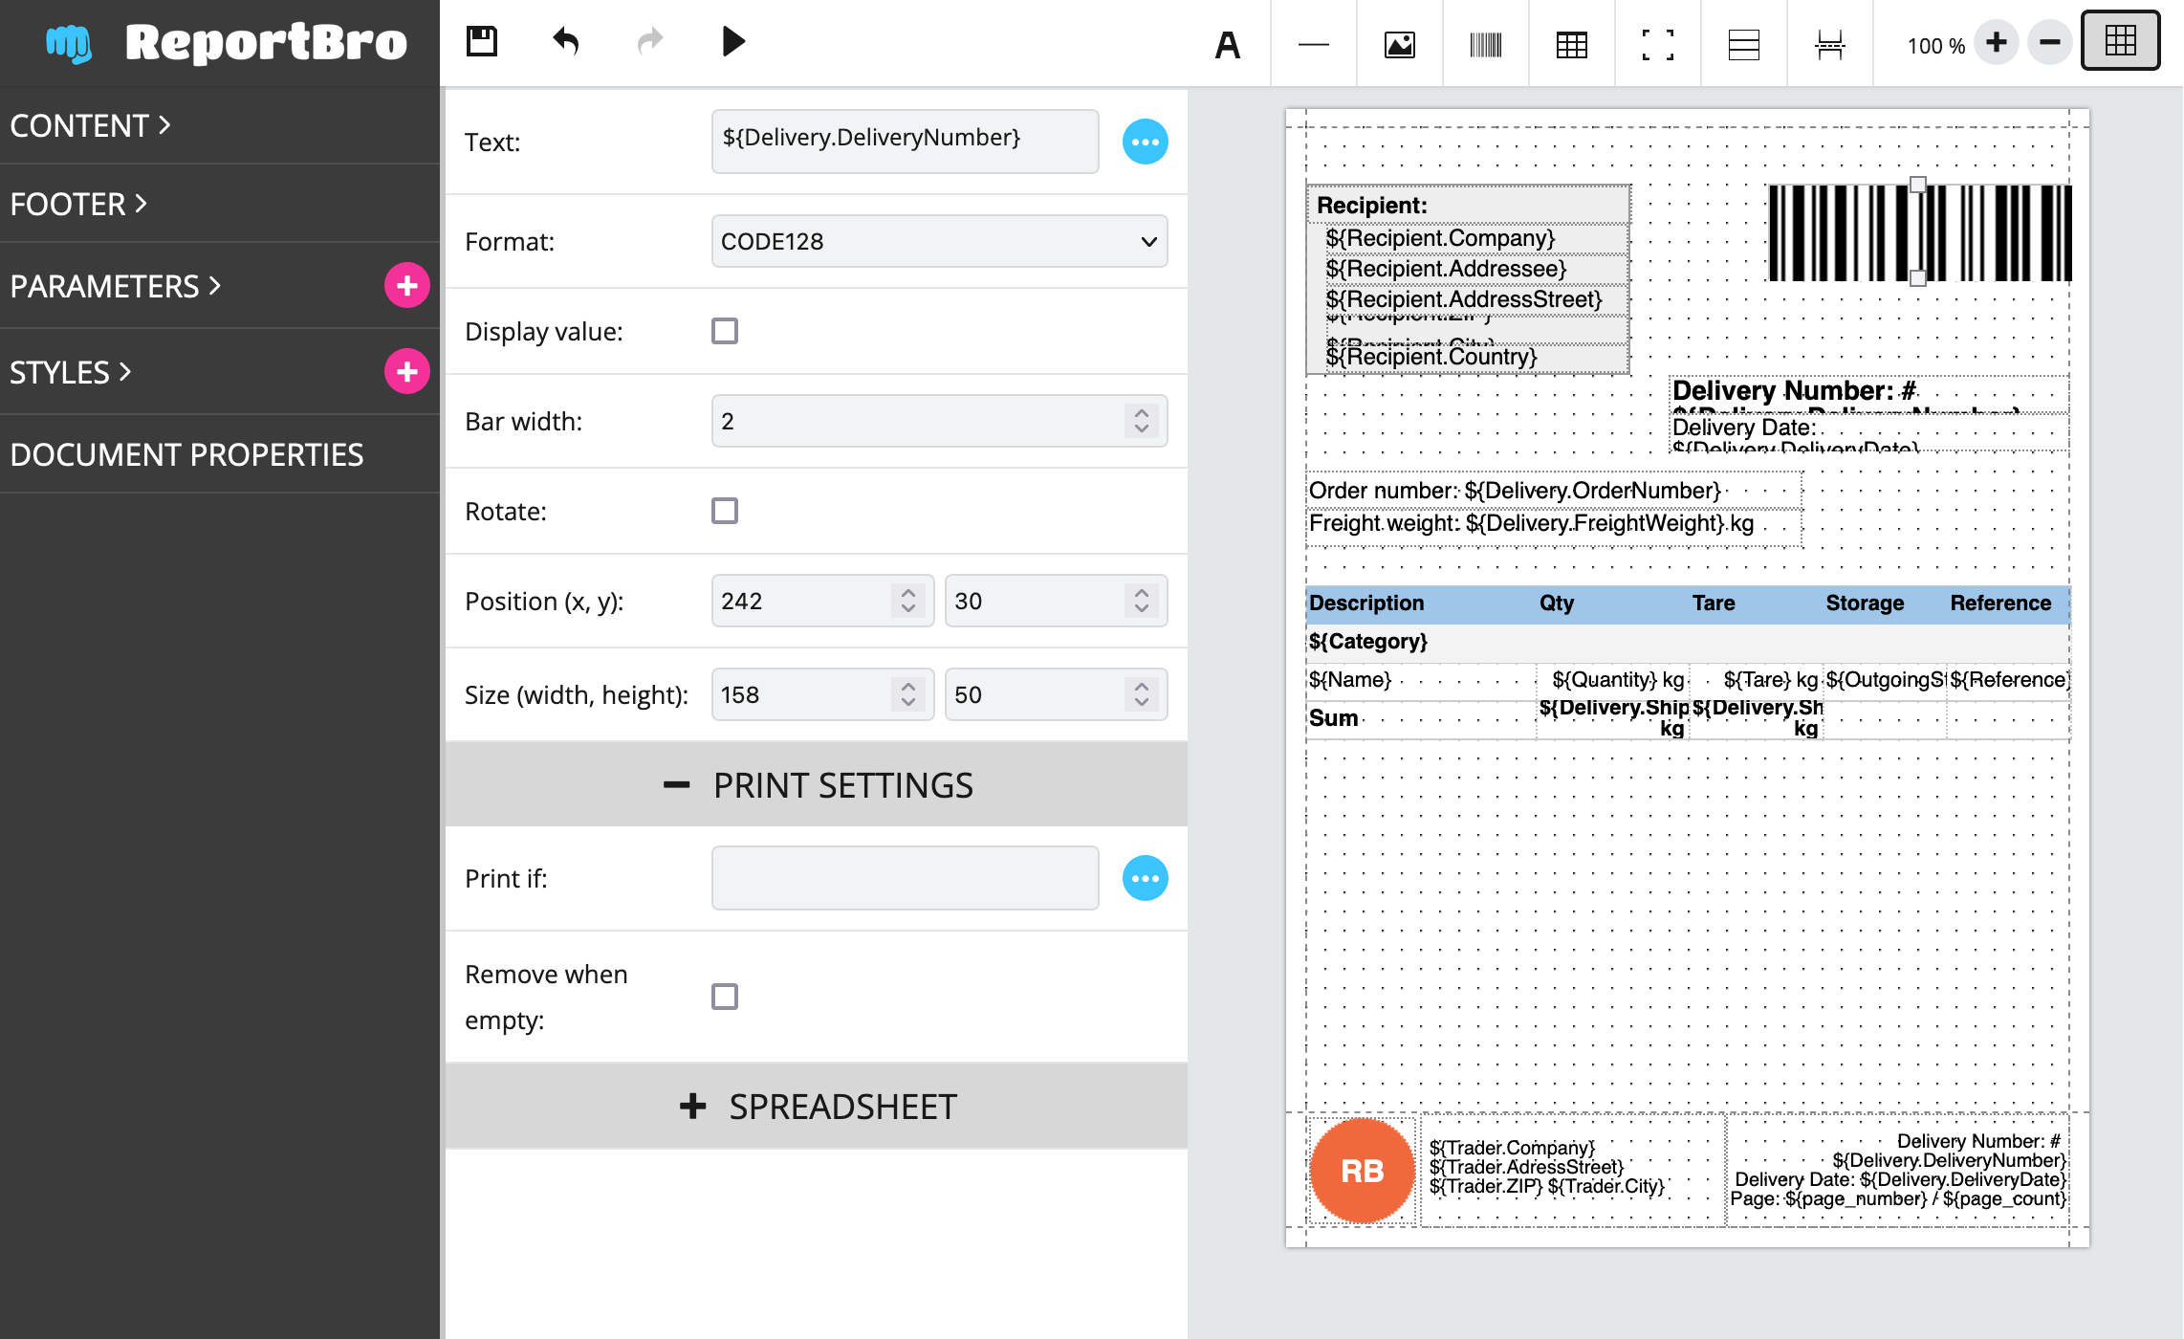Click the undo arrow icon
The image size is (2184, 1339).
pos(566,42)
